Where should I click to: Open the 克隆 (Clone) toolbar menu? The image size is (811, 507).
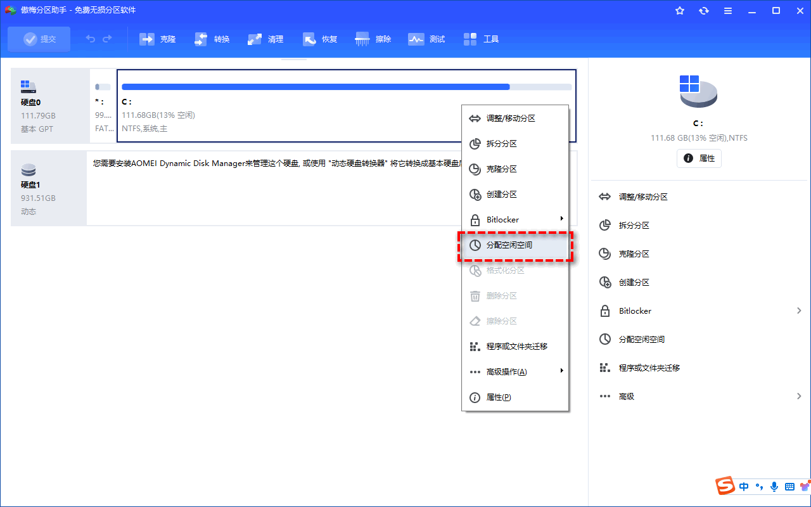(x=158, y=39)
